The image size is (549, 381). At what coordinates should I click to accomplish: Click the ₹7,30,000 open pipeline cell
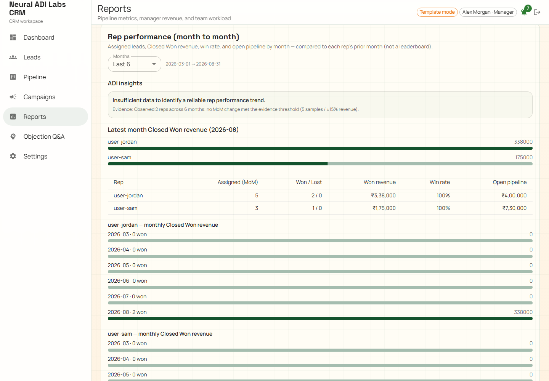[x=514, y=208]
